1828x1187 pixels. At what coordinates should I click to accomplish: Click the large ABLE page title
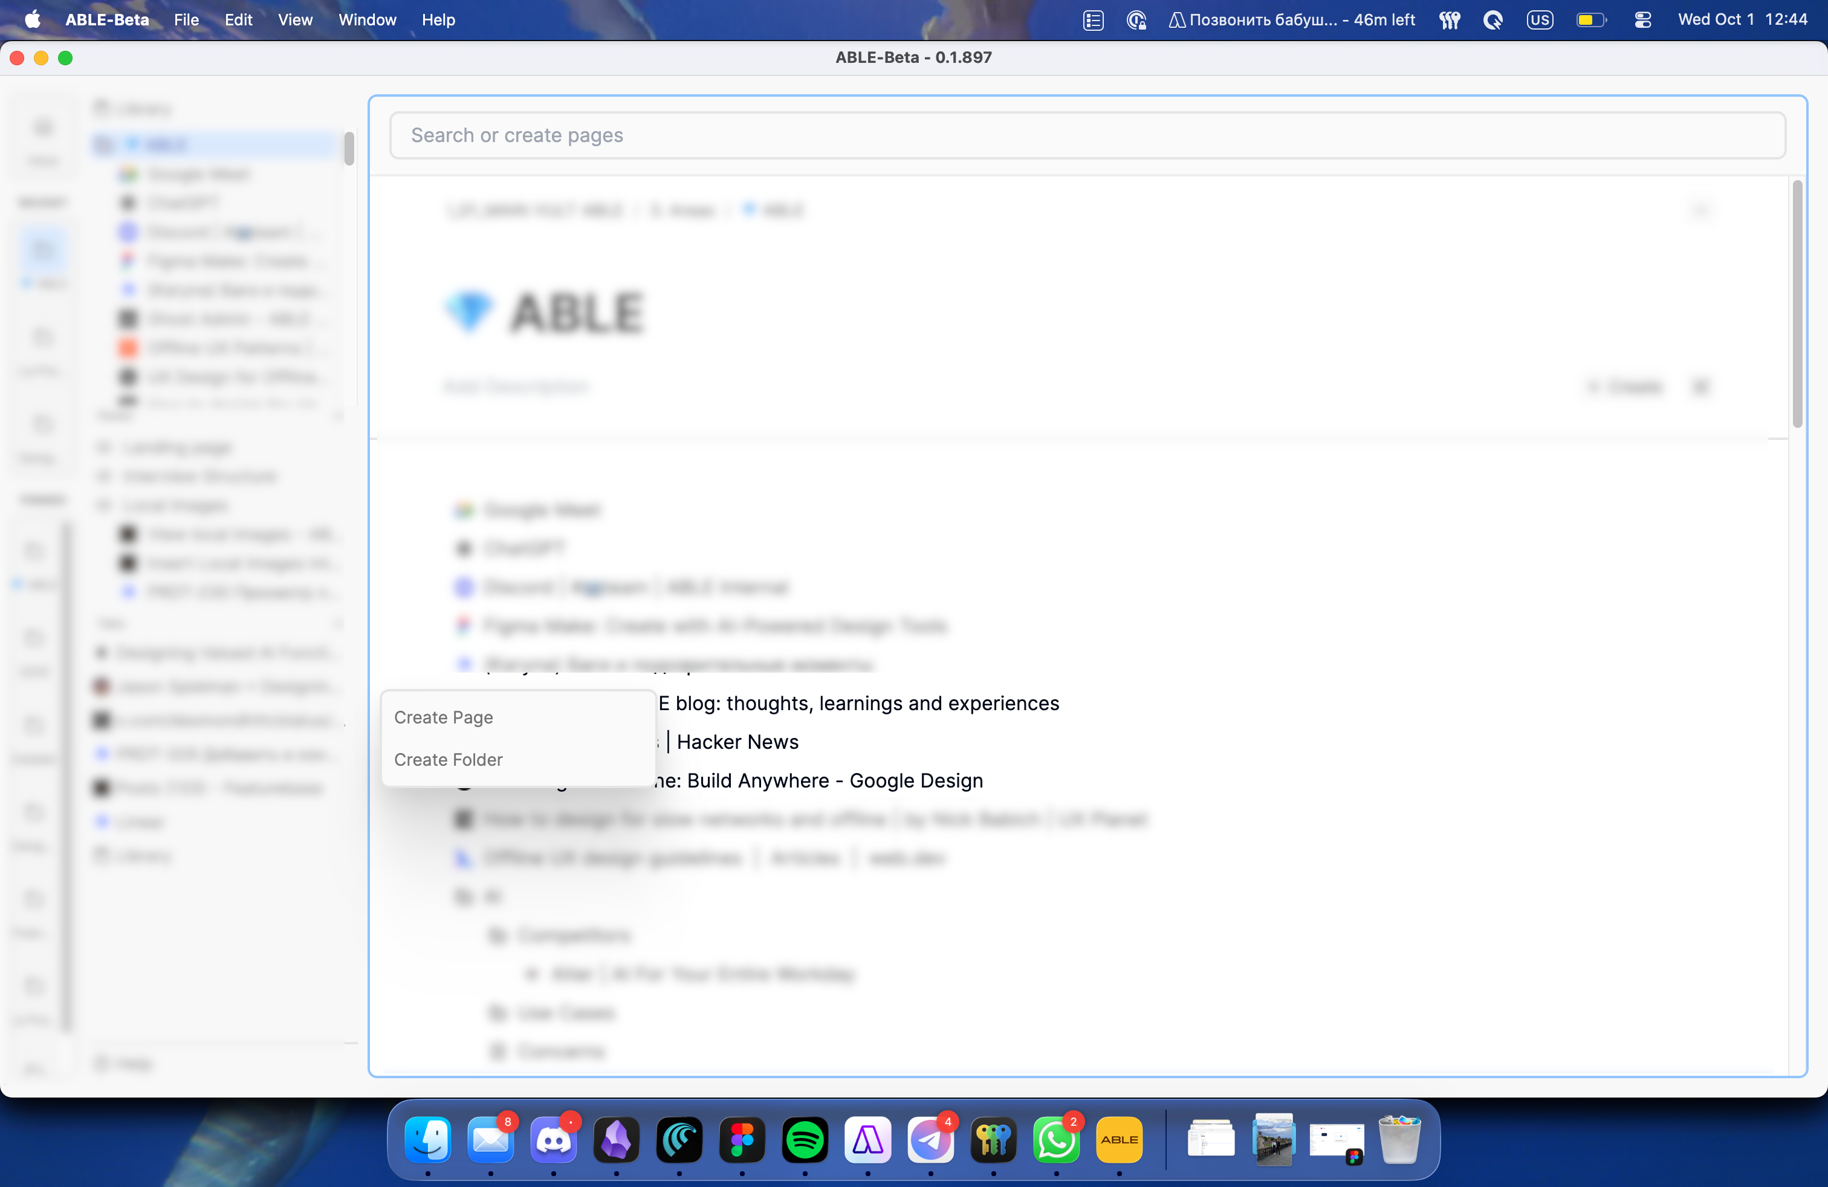576,312
